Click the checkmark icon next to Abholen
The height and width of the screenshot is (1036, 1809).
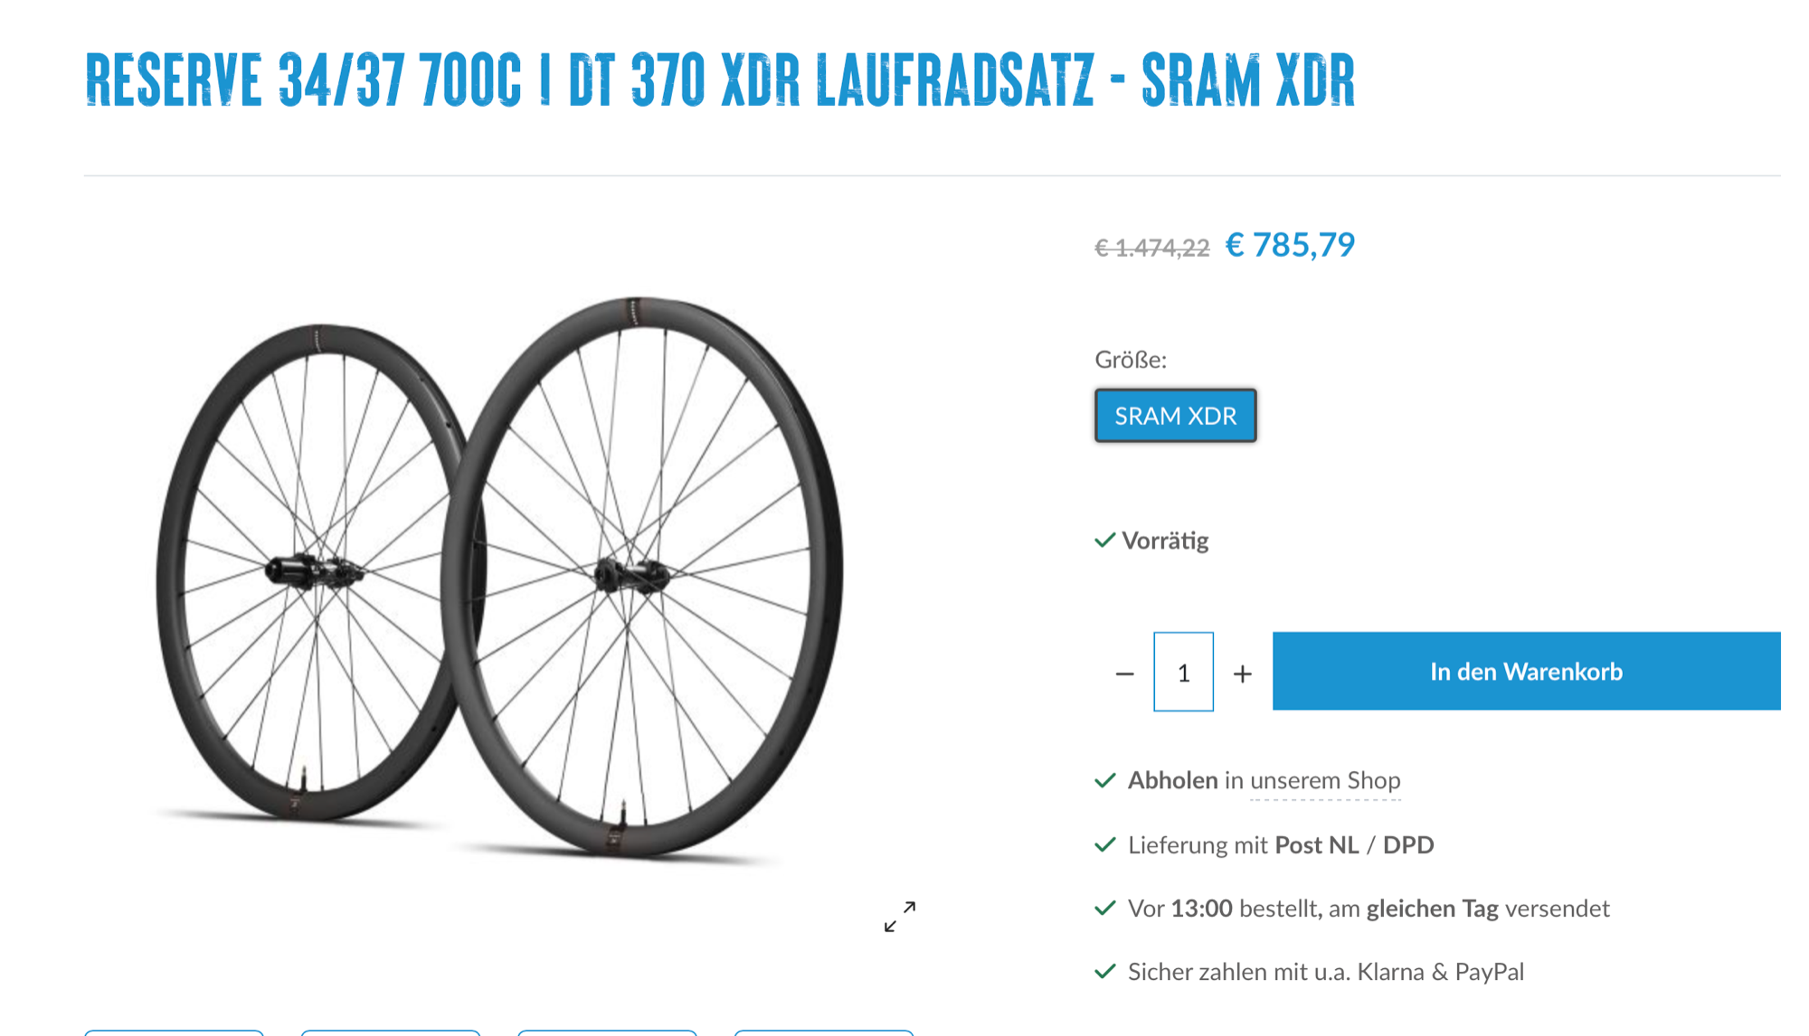click(x=1104, y=780)
